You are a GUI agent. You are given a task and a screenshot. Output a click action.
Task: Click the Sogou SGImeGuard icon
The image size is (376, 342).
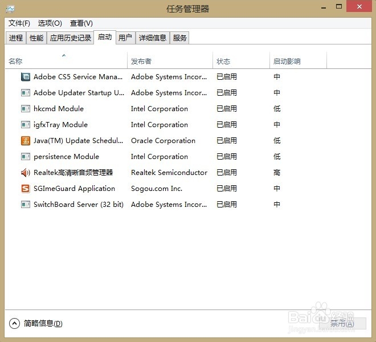[x=26, y=189]
